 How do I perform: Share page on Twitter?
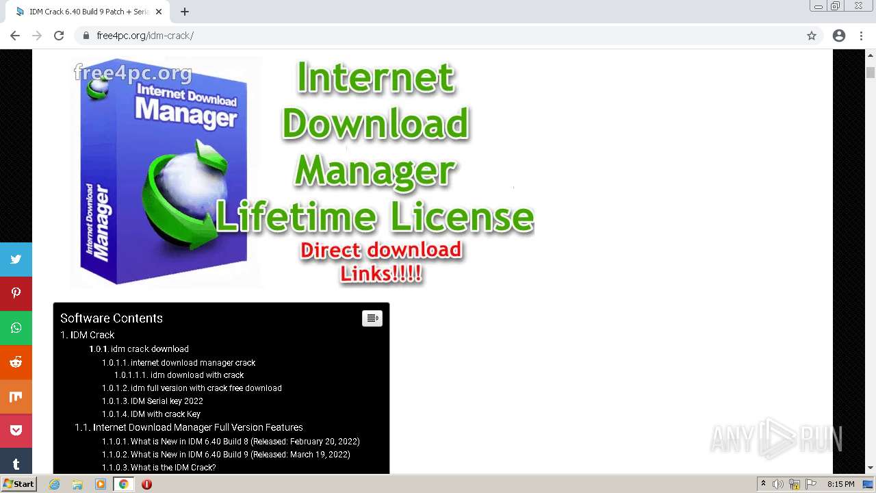(x=16, y=260)
